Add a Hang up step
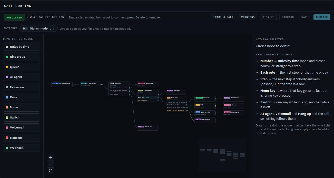The image size is (334, 178). click(22, 138)
